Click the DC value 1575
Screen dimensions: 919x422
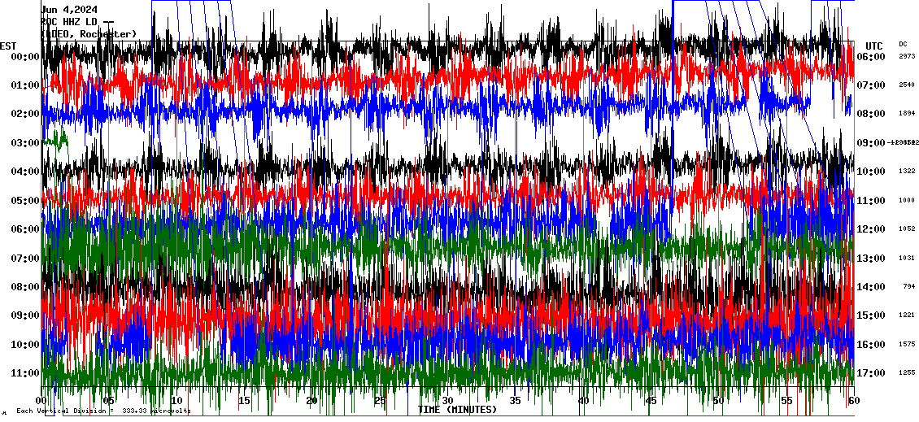907,345
